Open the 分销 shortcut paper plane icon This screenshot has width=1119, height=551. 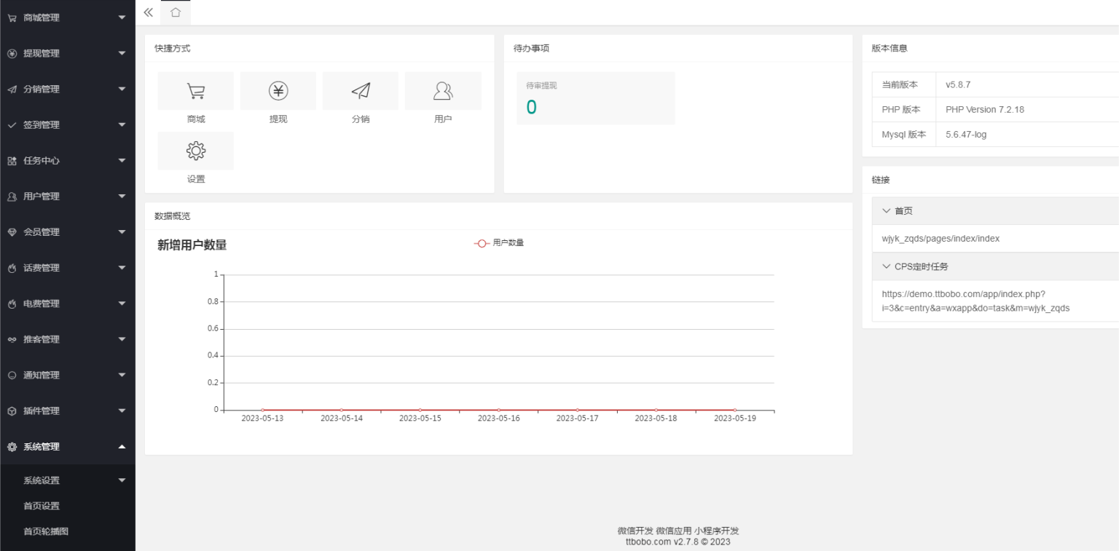pos(361,91)
